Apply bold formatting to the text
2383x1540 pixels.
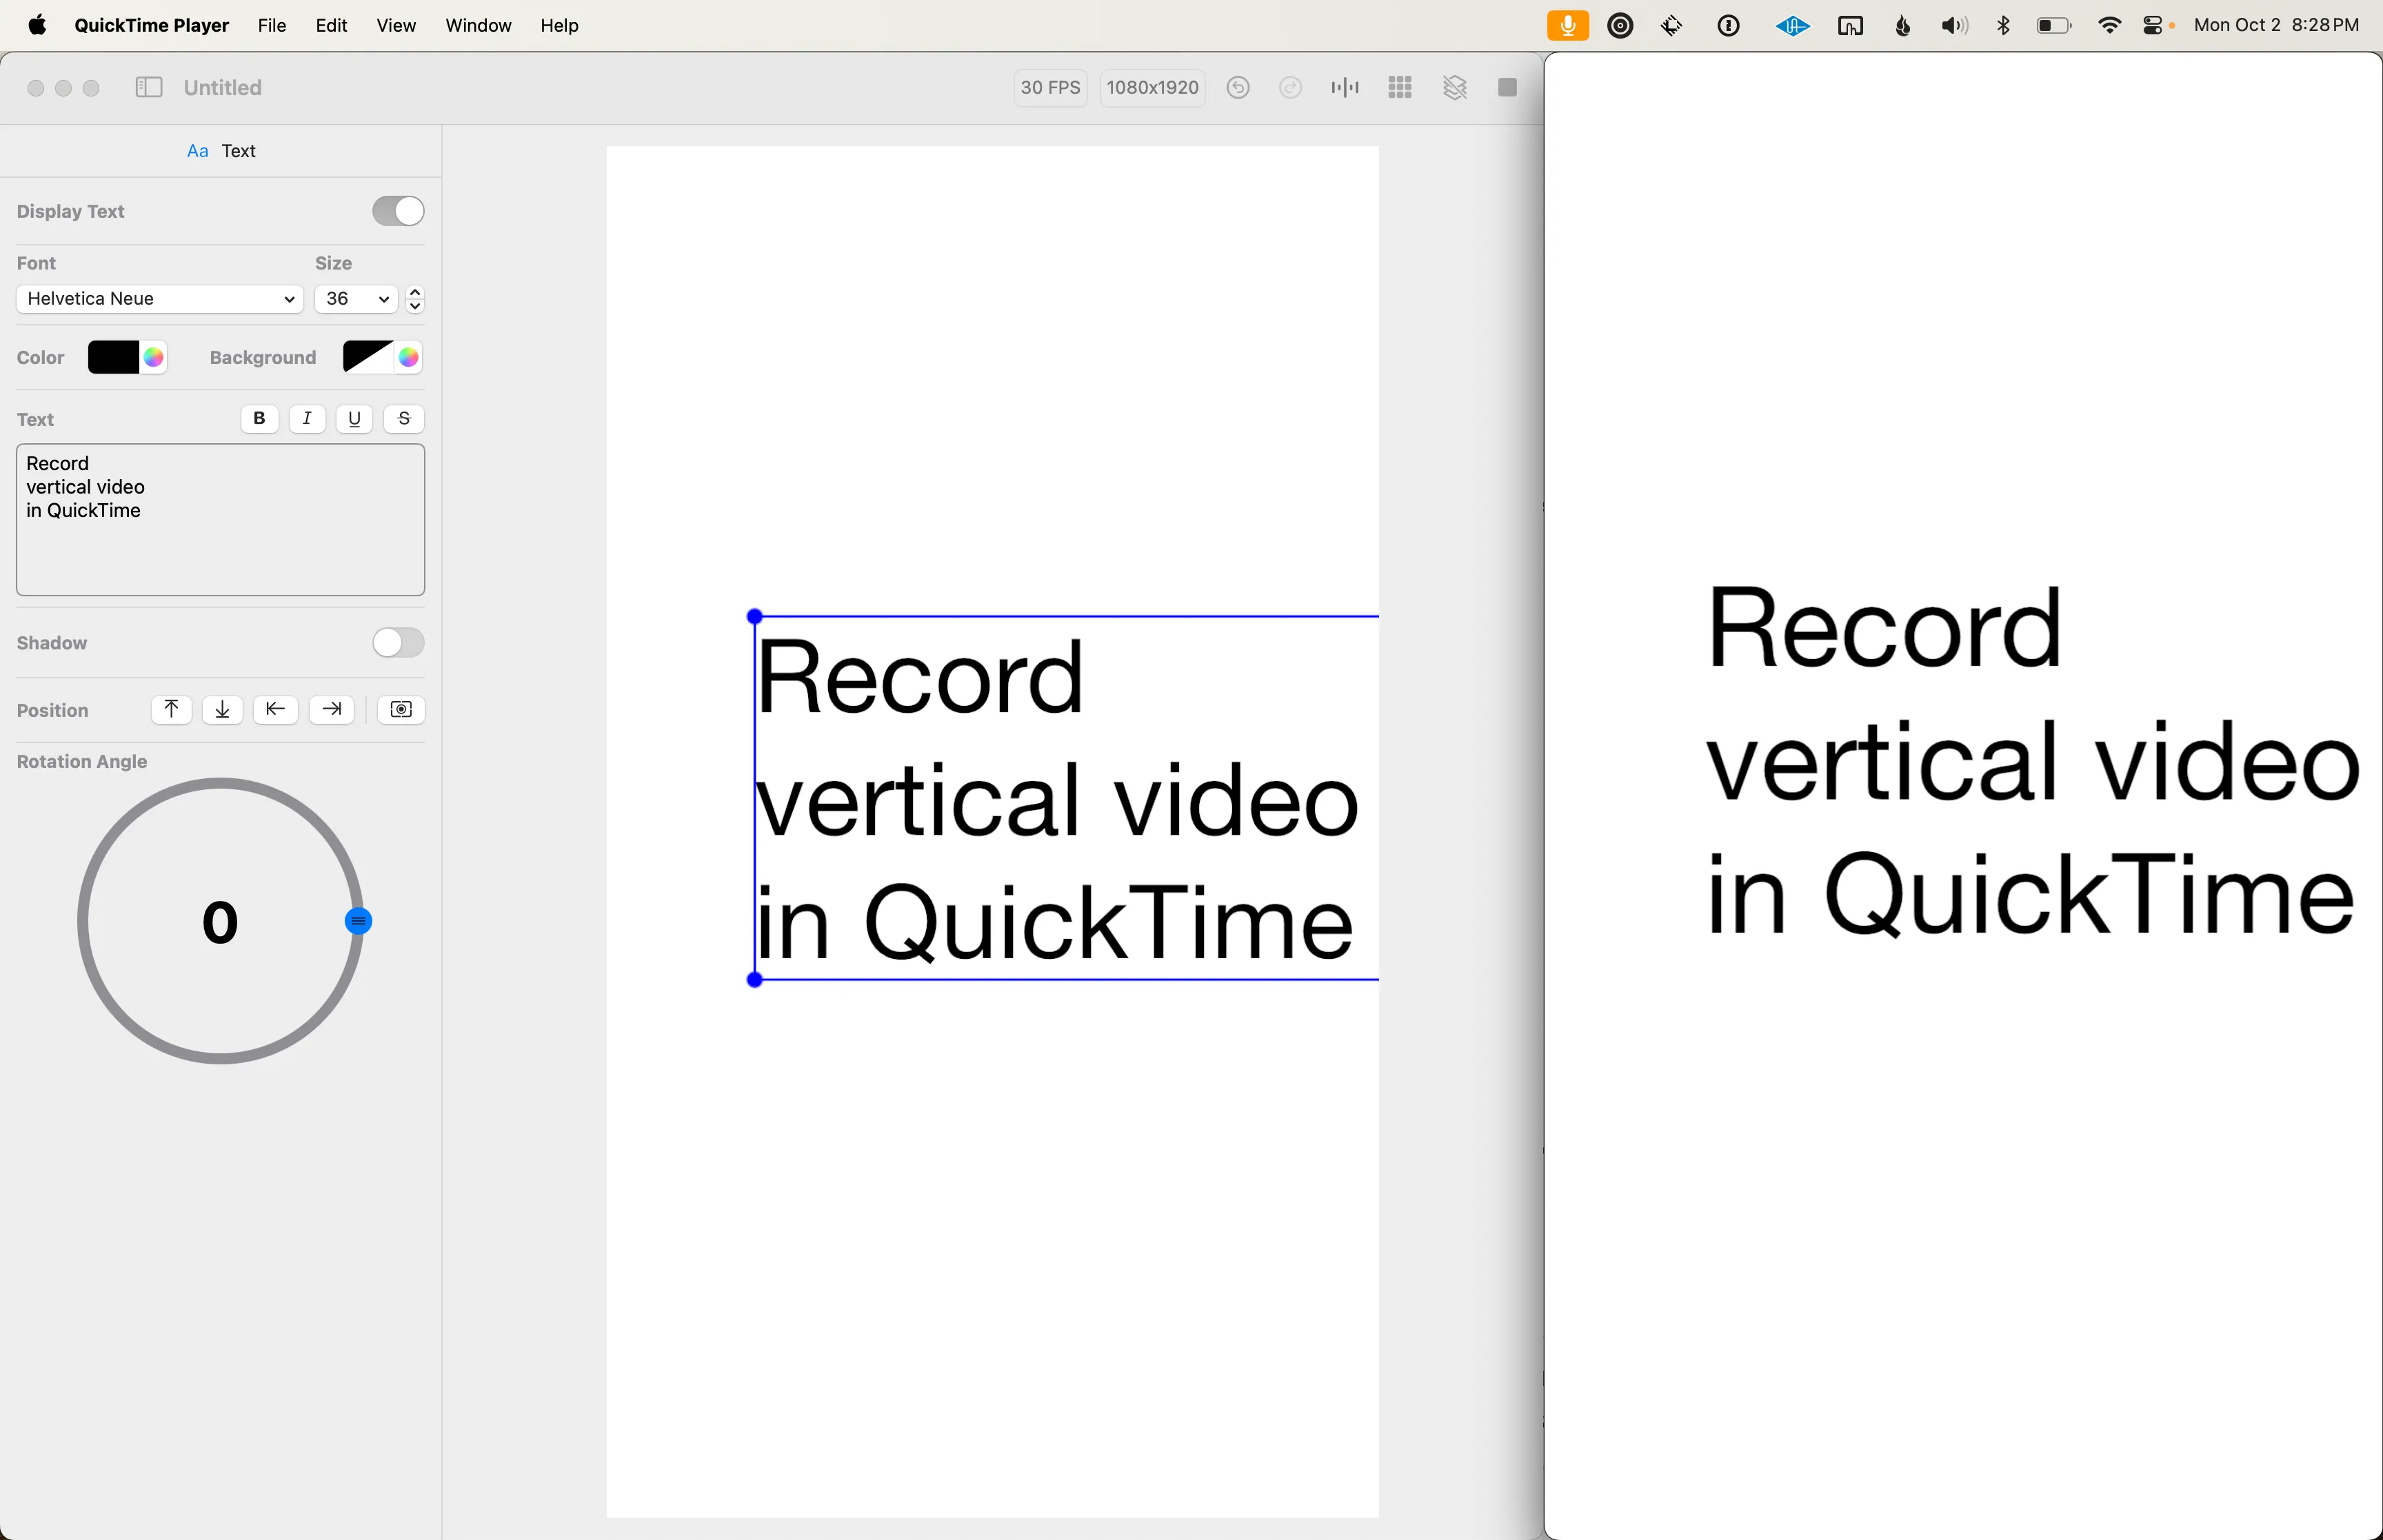(x=259, y=419)
